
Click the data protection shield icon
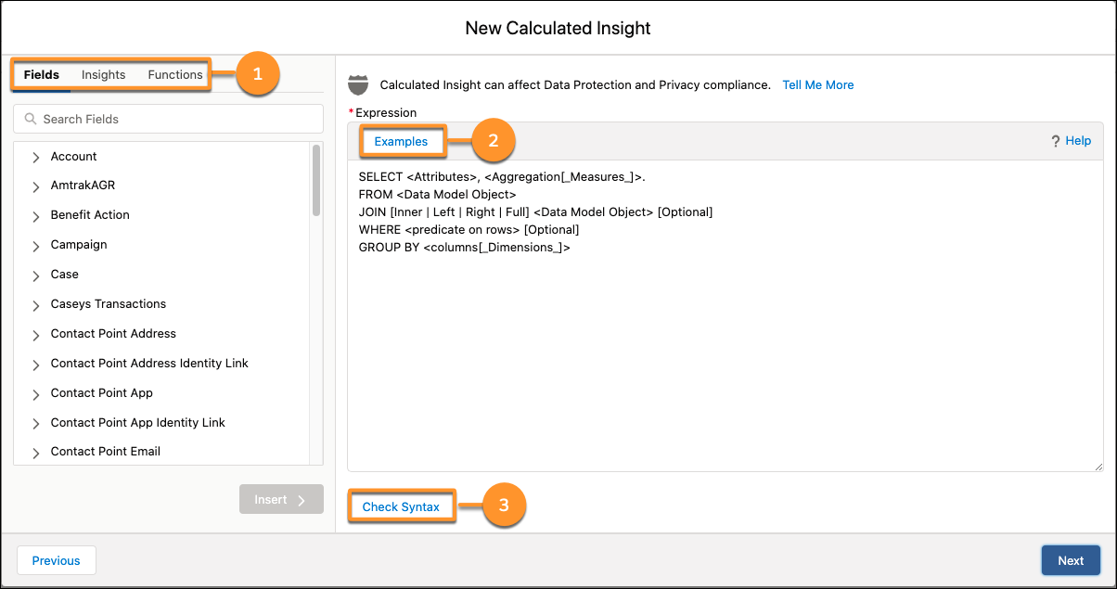tap(358, 84)
